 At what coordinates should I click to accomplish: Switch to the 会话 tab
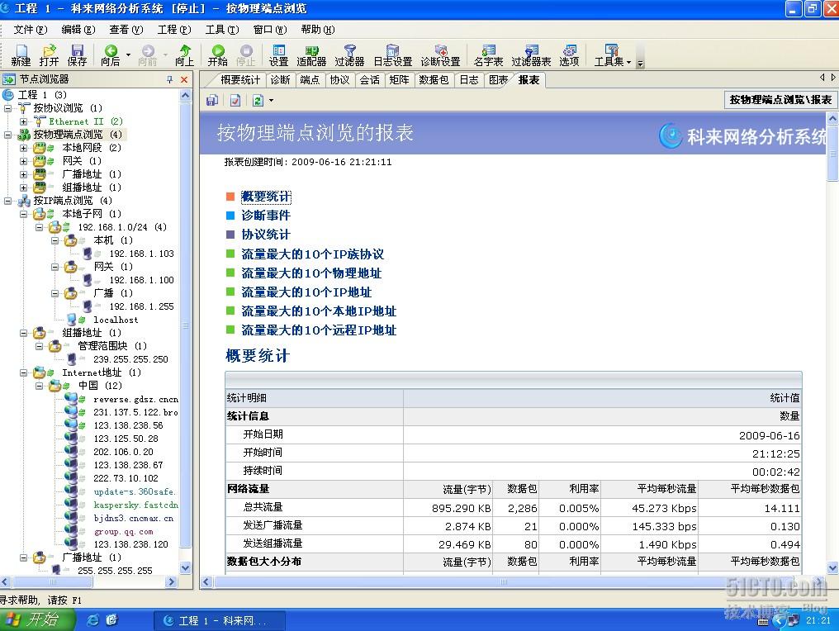click(369, 80)
